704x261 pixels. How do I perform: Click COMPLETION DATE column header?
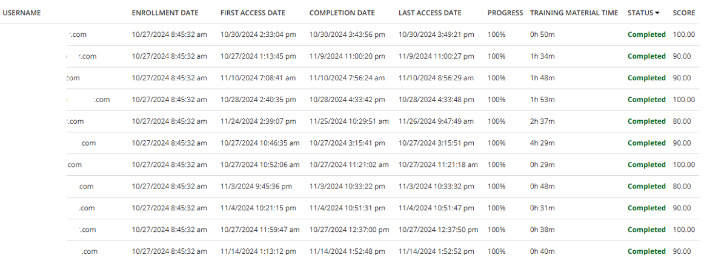coord(342,13)
